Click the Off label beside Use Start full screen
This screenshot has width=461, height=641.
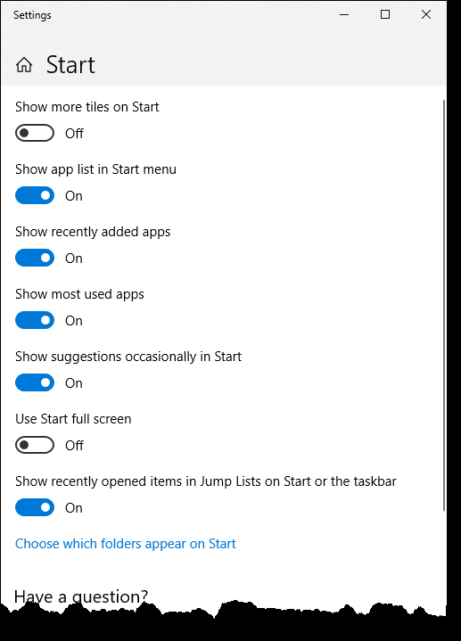(x=74, y=445)
